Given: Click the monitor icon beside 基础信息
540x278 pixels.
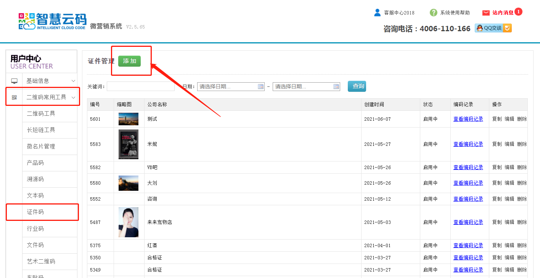Looking at the screenshot, I should (x=14, y=81).
